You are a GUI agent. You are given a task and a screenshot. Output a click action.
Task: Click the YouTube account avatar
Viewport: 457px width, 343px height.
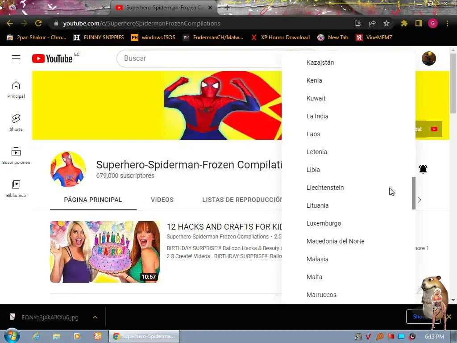[x=429, y=59]
